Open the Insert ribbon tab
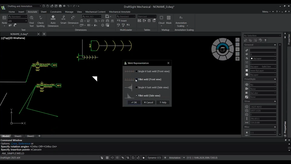The height and width of the screenshot is (164, 291). 21,12
